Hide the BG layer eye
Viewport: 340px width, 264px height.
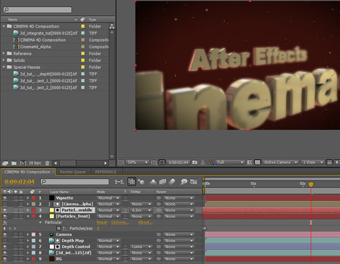5,259
